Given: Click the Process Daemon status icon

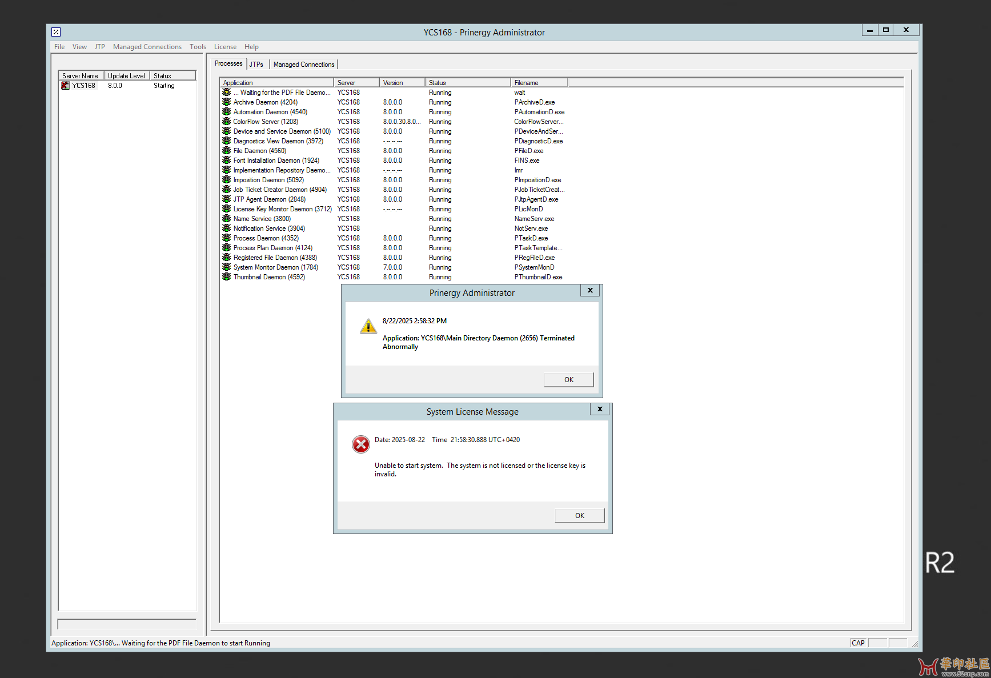Looking at the screenshot, I should (227, 238).
